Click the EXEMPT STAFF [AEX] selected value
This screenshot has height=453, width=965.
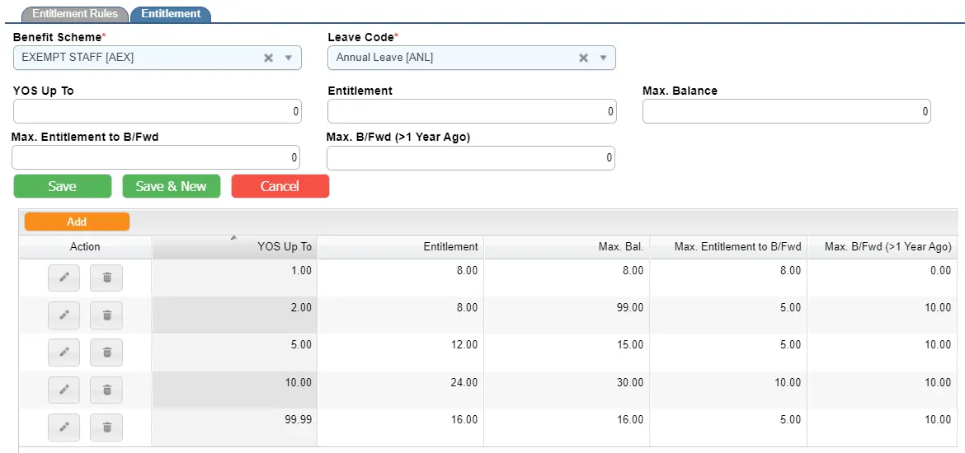pyautogui.click(x=78, y=58)
